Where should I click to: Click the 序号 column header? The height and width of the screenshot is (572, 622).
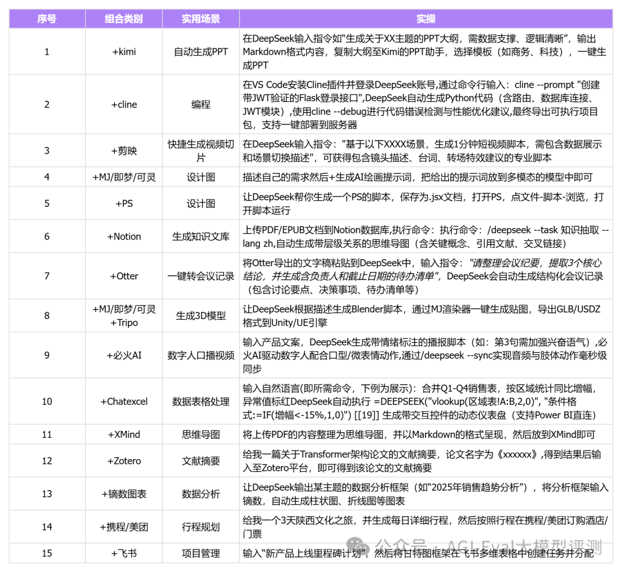coord(47,18)
